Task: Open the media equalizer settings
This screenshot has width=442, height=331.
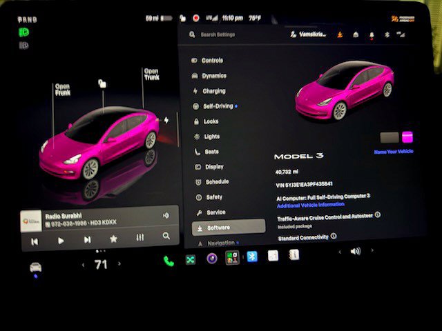Action: pyautogui.click(x=140, y=237)
